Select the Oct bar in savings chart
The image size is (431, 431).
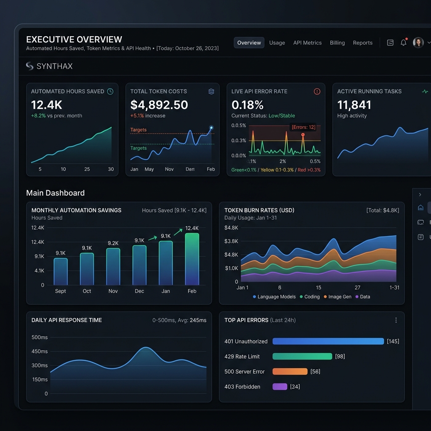coord(87,269)
